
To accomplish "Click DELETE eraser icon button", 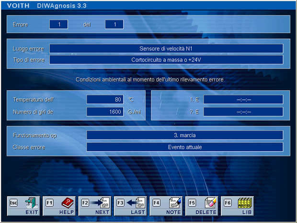I will 202,206.
